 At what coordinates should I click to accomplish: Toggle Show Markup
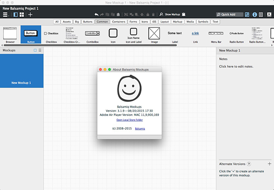(172, 14)
